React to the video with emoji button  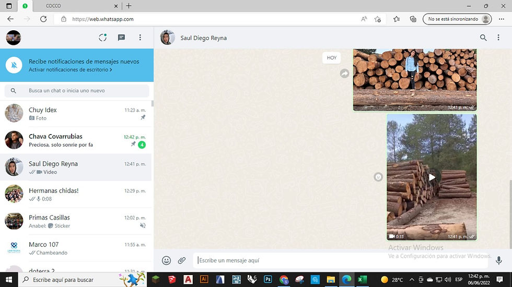[378, 177]
